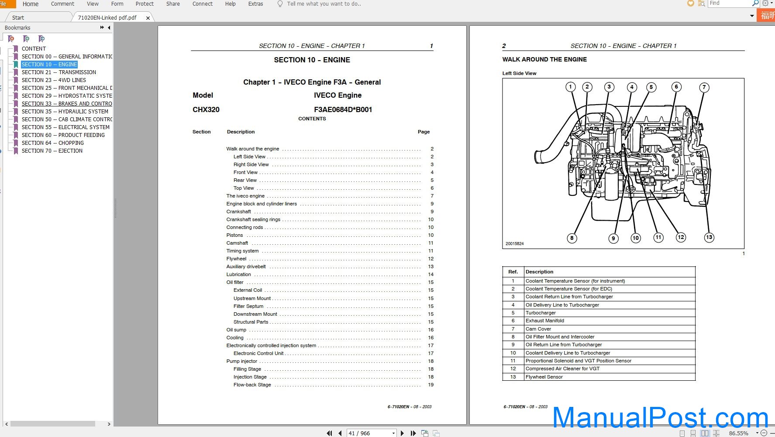This screenshot has height=437, width=775.
Task: Open the tab list dropdown arrow
Action: click(x=752, y=16)
